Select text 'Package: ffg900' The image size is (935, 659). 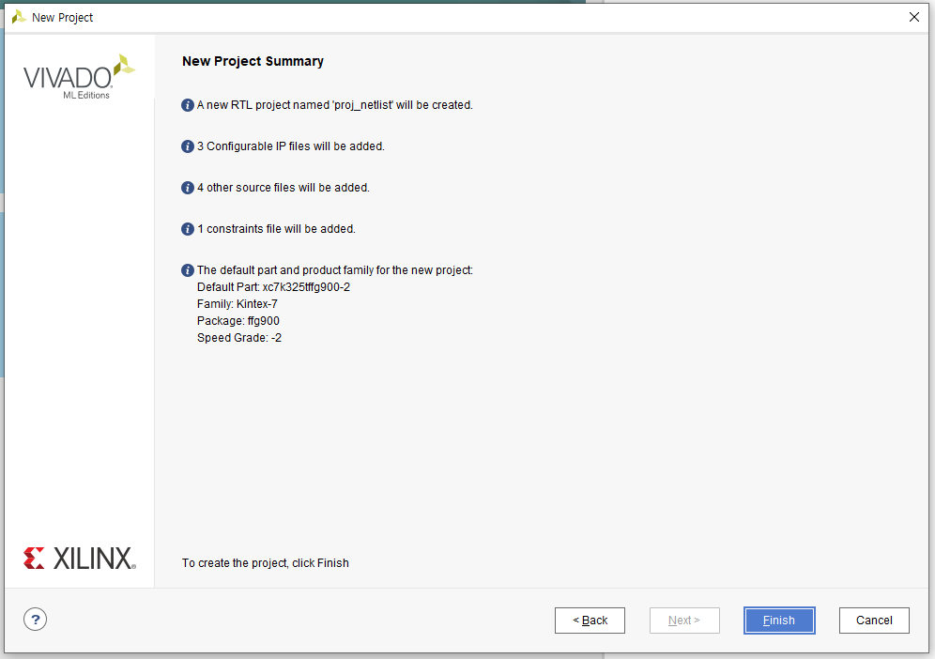238,321
